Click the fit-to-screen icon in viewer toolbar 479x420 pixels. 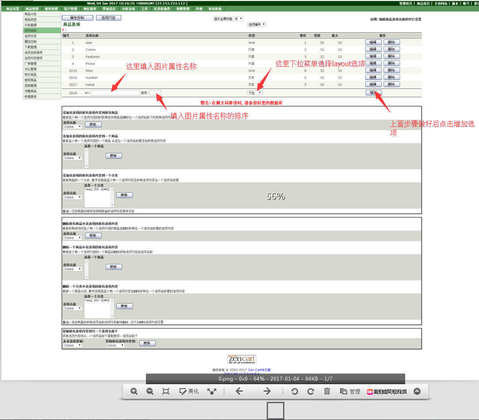tap(166, 391)
